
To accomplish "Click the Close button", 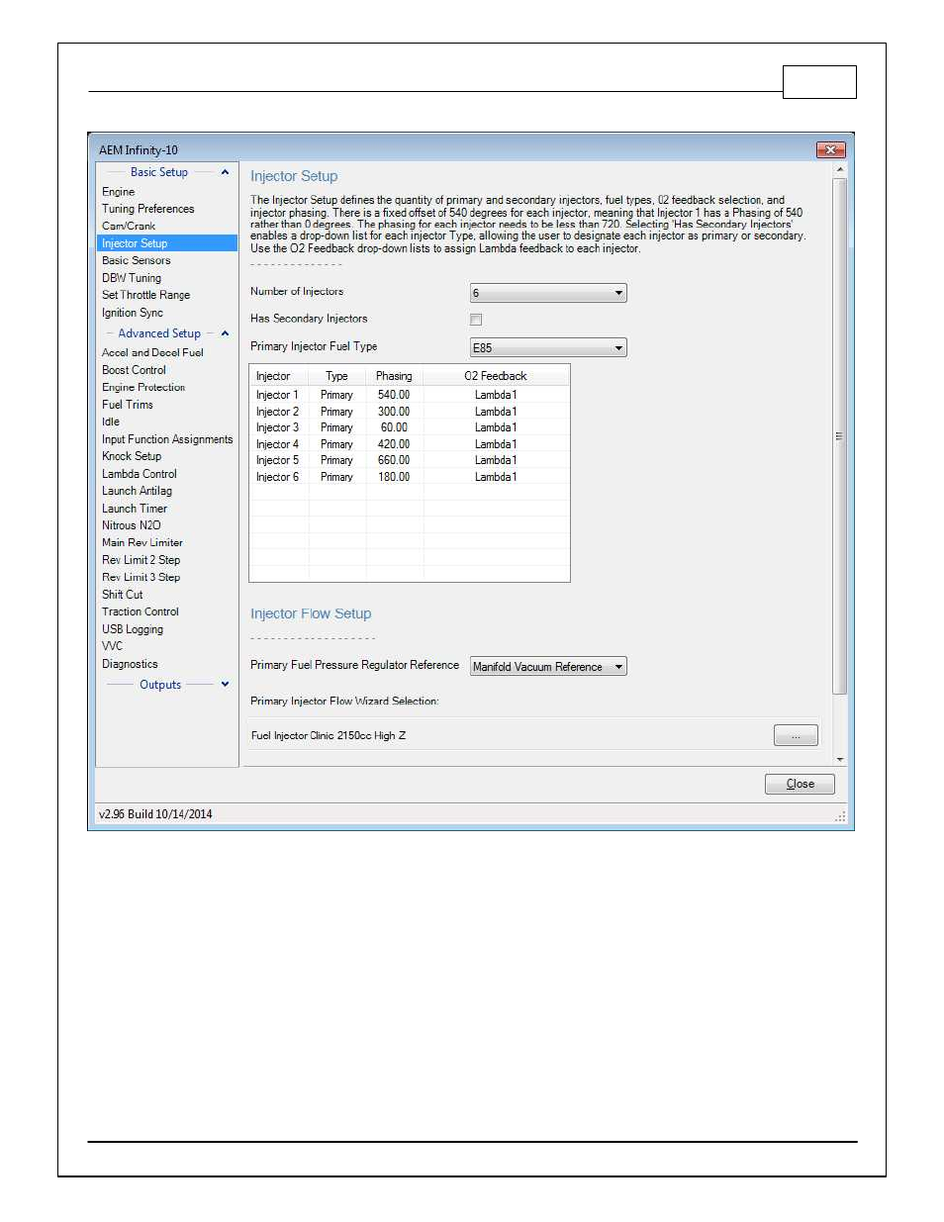I will [800, 784].
